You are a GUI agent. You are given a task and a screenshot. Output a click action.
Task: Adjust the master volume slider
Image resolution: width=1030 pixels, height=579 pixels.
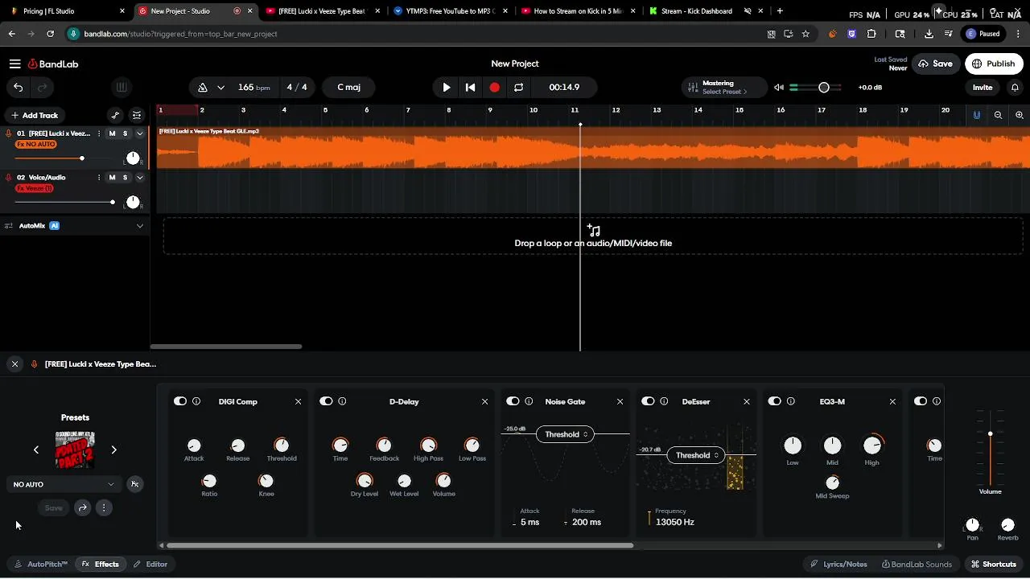click(816, 87)
